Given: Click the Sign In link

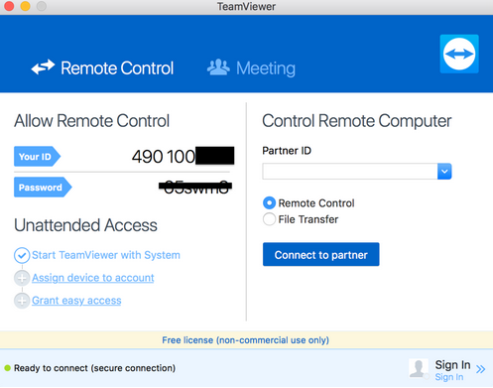Looking at the screenshot, I should point(449,377).
